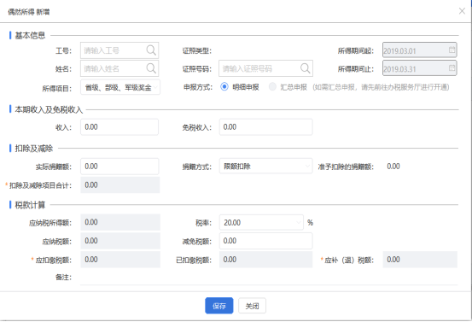Screen dimensions: 472x322
Task: Click the 基本信息 section heading
Action: [x=30, y=35]
